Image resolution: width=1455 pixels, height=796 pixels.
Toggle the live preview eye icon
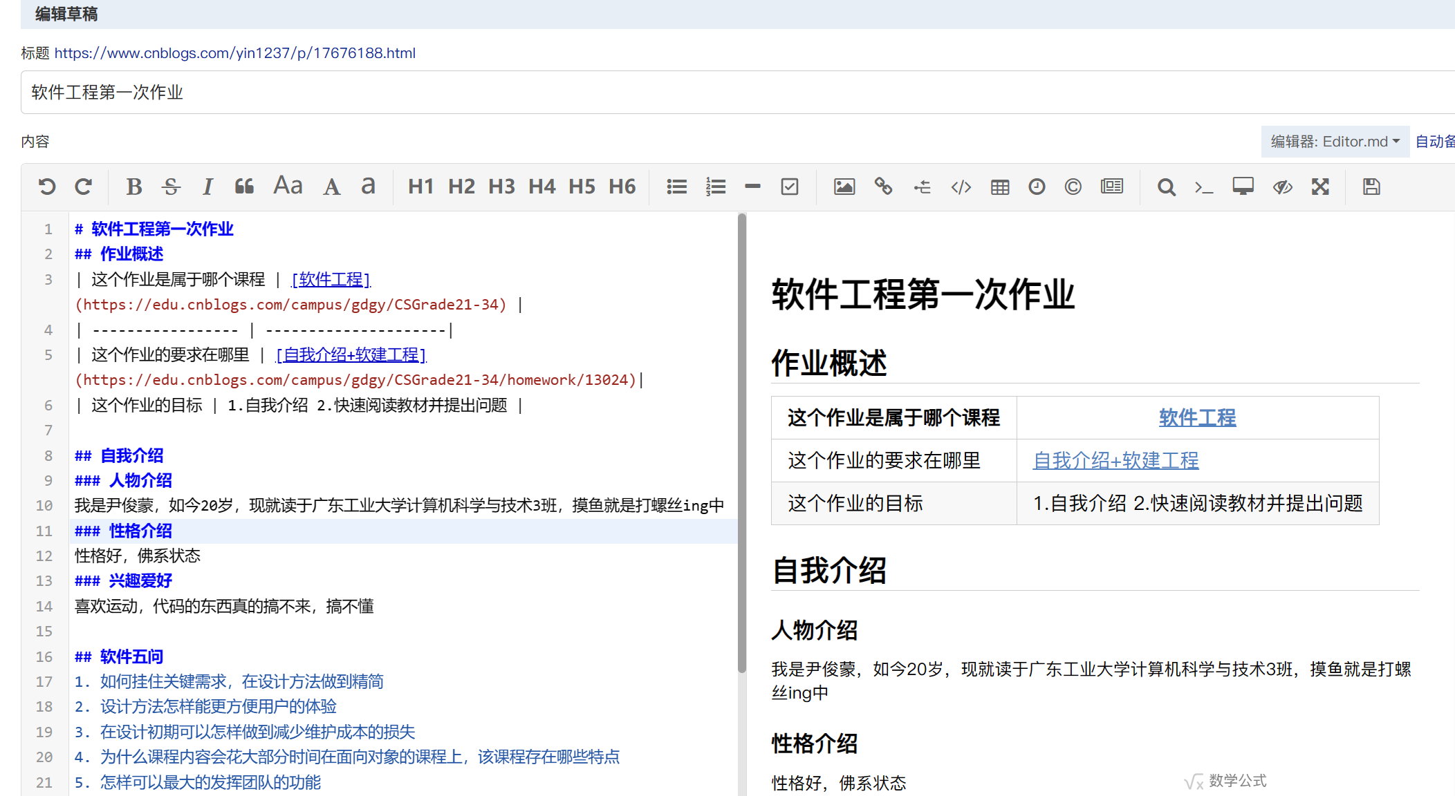click(x=1282, y=187)
